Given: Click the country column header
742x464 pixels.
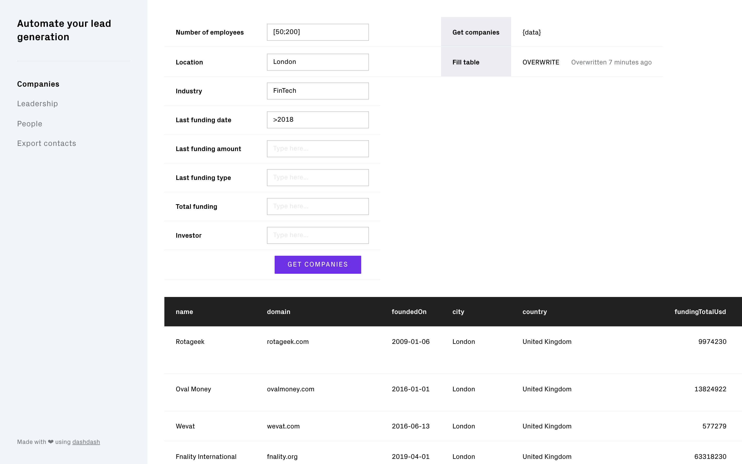Looking at the screenshot, I should 534,312.
